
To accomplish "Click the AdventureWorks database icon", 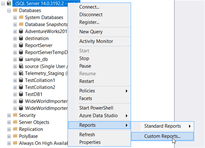I will (x=21, y=31).
